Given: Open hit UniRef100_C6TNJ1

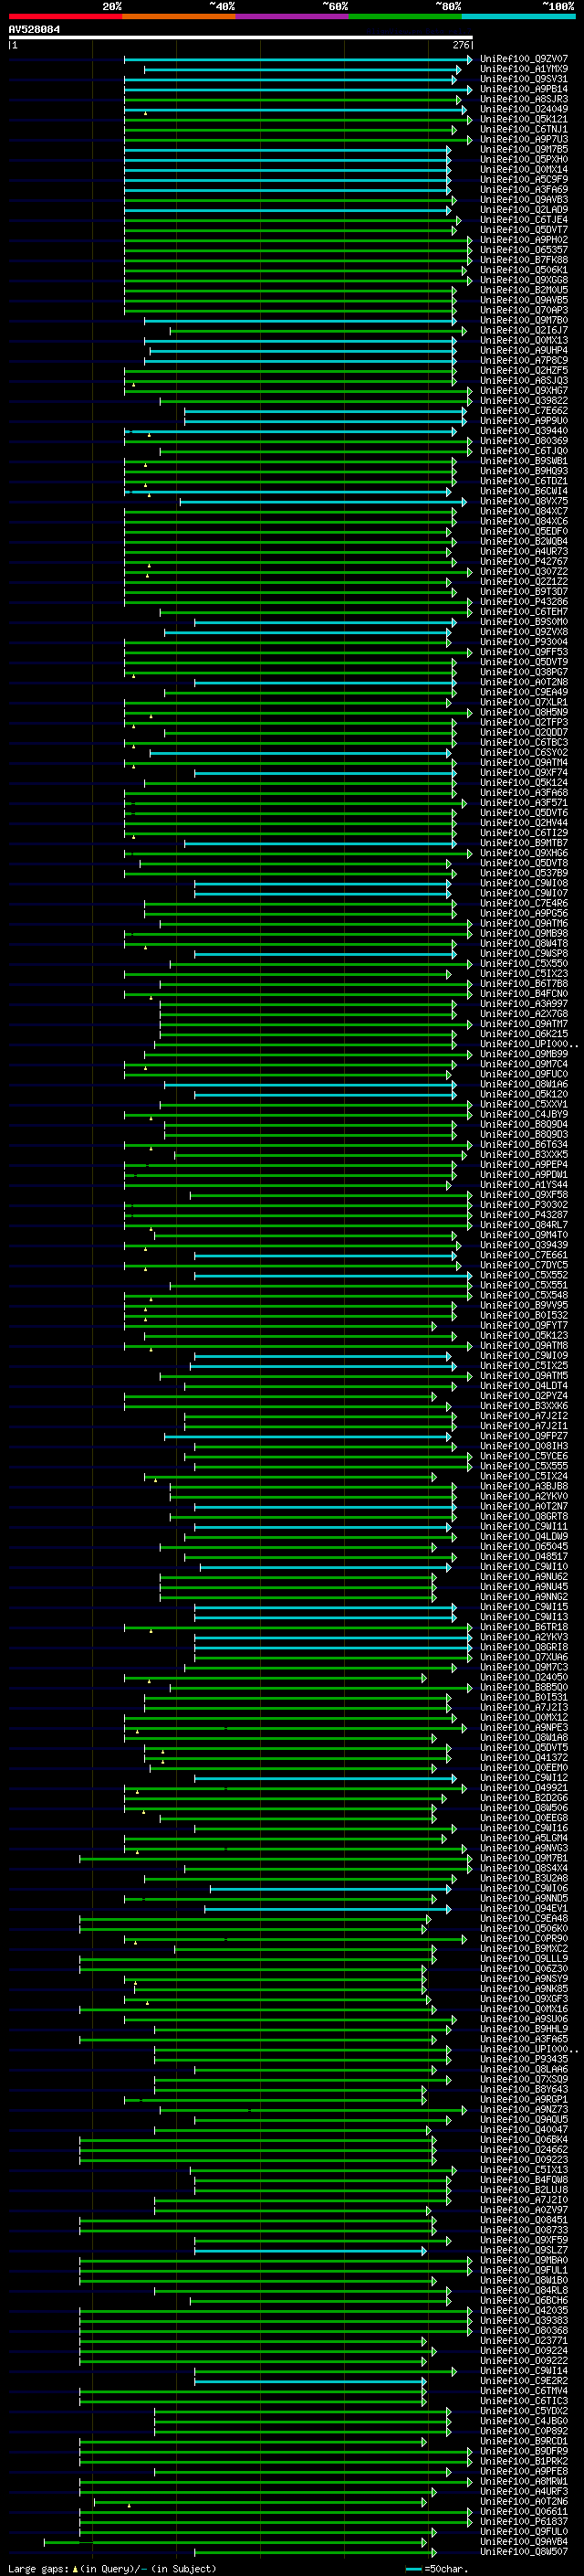Looking at the screenshot, I should [x=524, y=129].
